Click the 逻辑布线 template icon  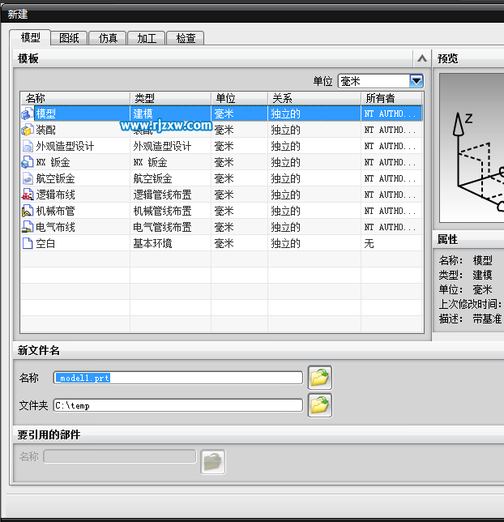(x=28, y=195)
